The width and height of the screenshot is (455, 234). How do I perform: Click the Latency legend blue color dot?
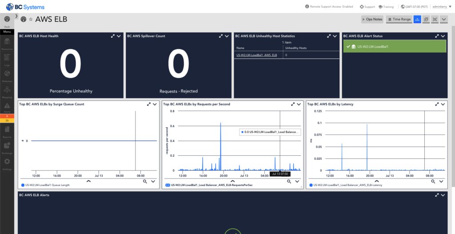[x=311, y=185]
